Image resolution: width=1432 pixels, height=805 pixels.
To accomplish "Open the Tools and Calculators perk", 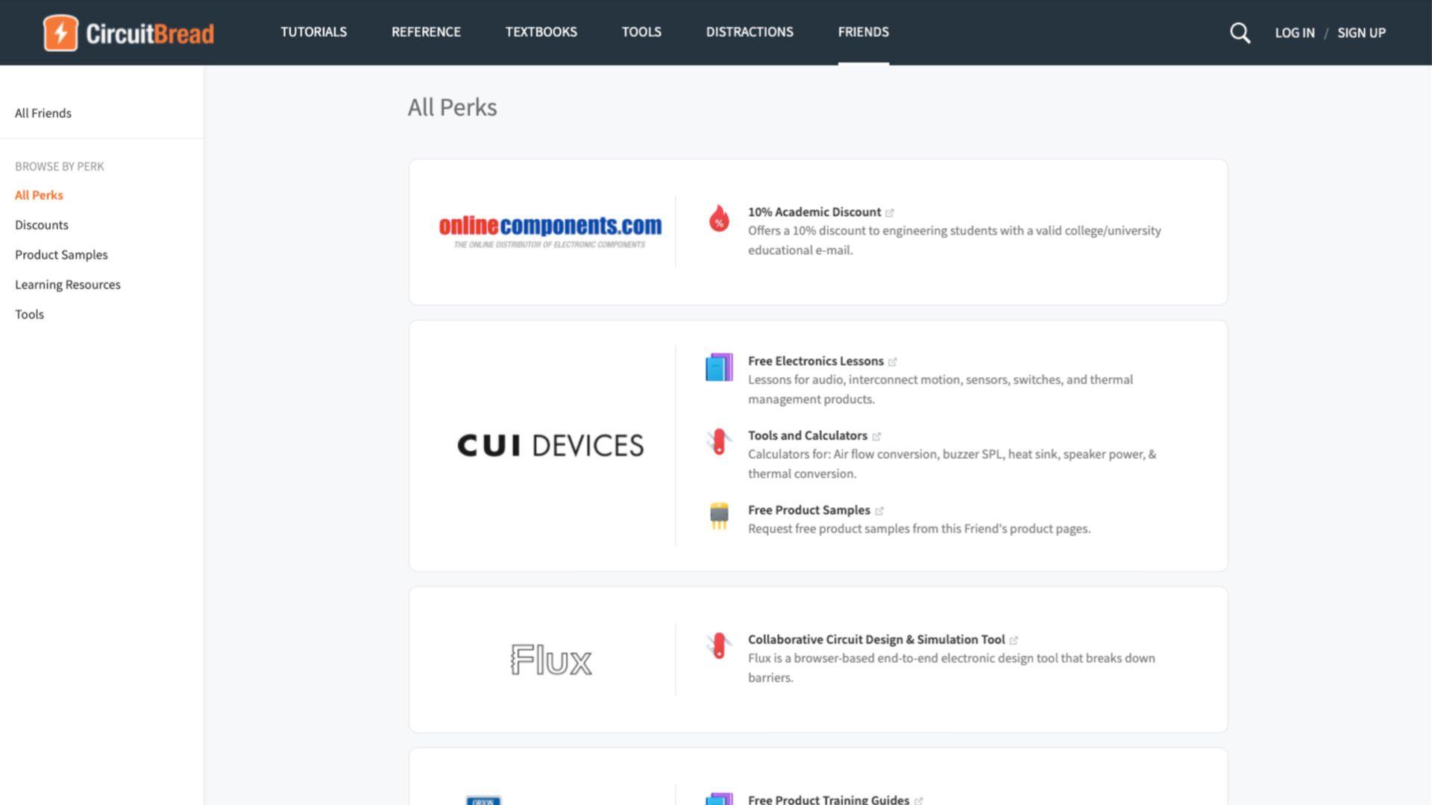I will (x=808, y=436).
